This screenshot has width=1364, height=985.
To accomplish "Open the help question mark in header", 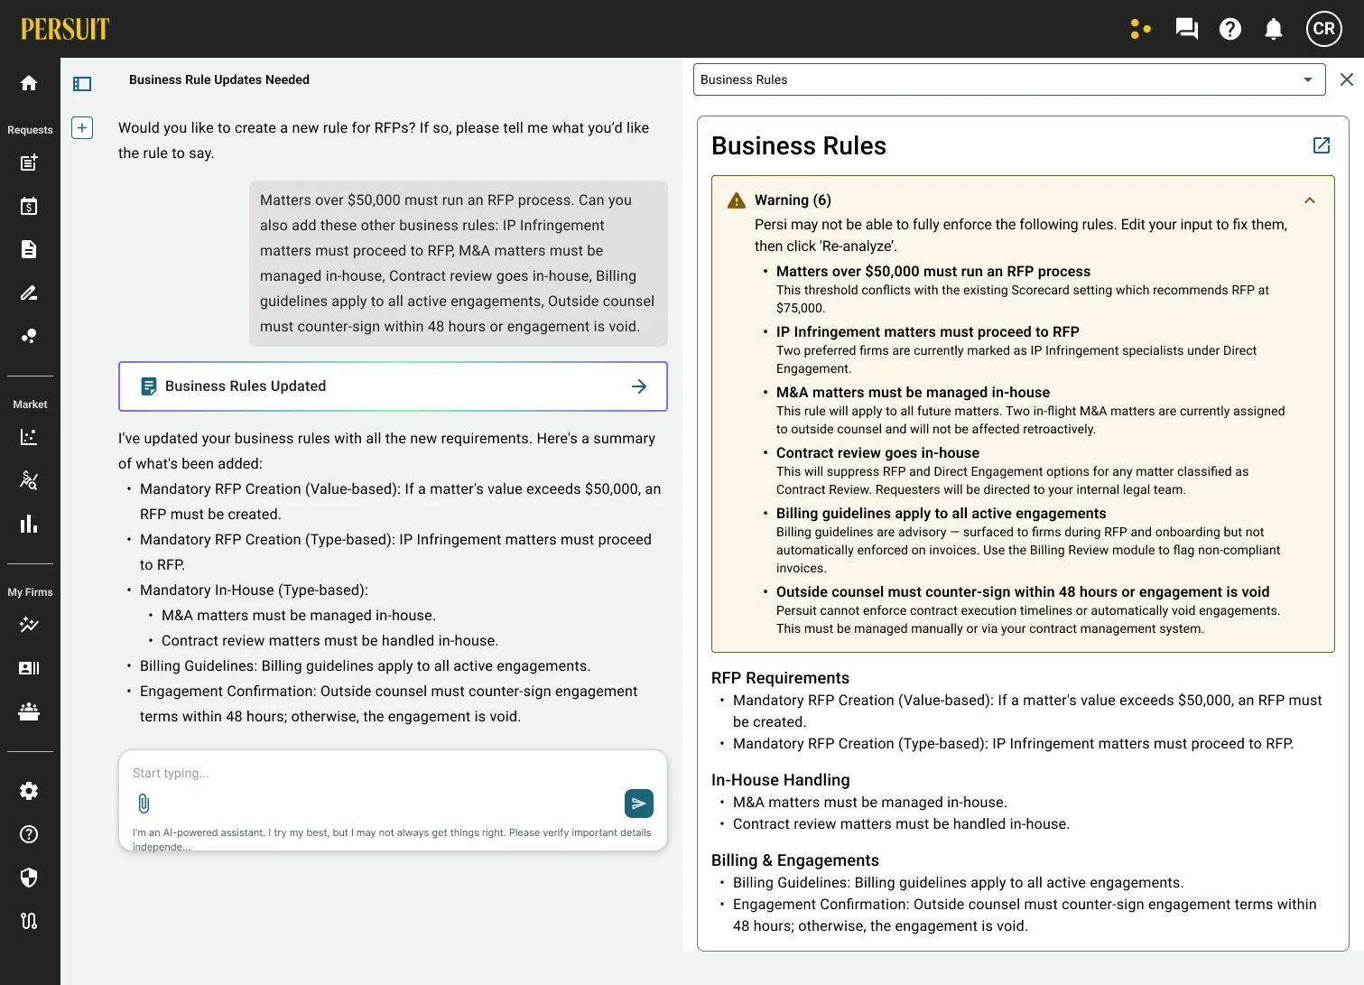I will (1229, 29).
